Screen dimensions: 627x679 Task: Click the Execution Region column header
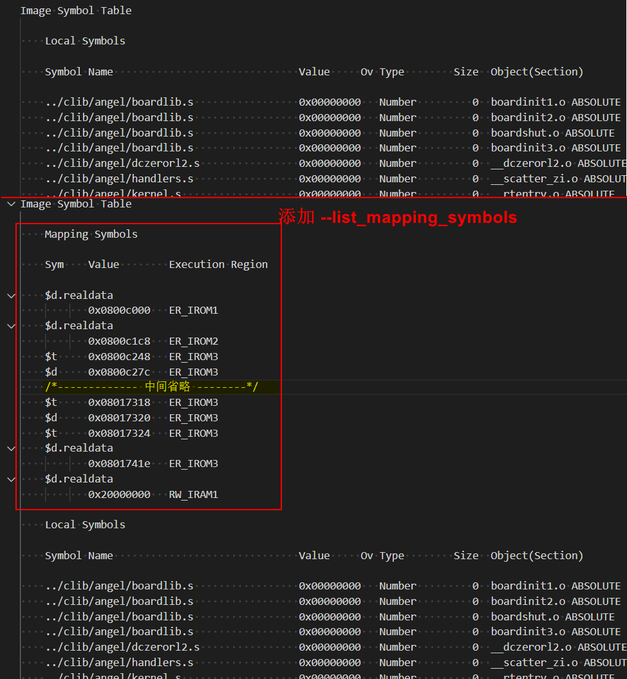218,265
